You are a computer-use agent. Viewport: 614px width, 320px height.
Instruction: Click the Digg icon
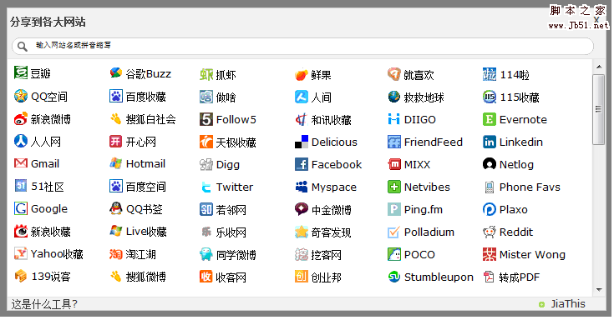tap(206, 164)
